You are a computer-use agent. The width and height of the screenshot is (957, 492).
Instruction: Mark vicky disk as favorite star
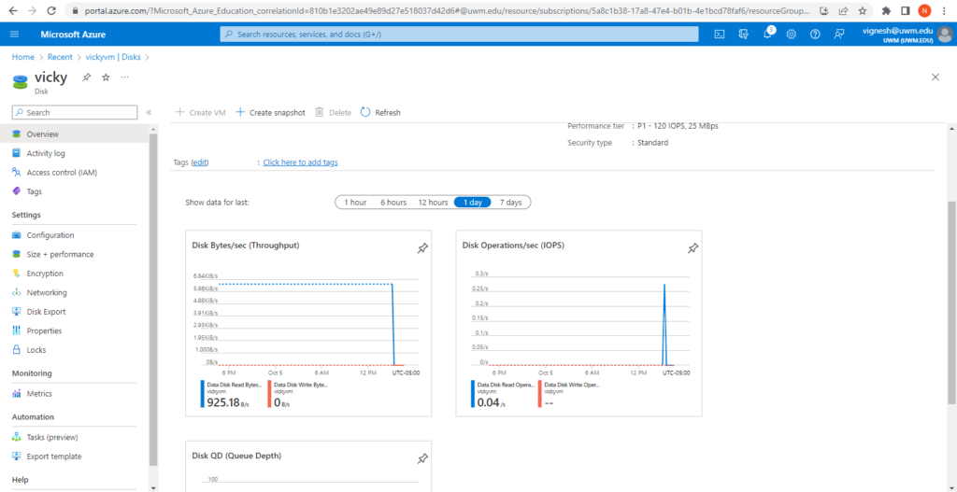pos(106,77)
